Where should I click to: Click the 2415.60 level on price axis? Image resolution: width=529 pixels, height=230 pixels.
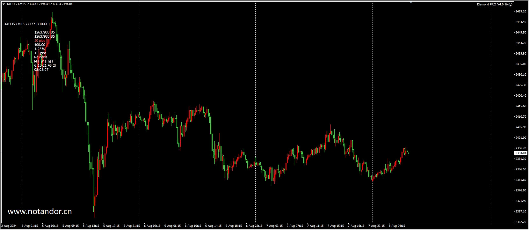click(521, 106)
